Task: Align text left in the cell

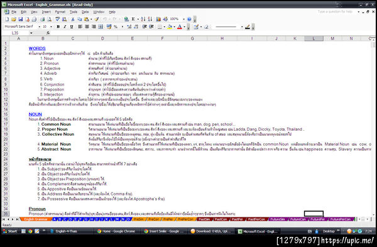Action: (80, 26)
